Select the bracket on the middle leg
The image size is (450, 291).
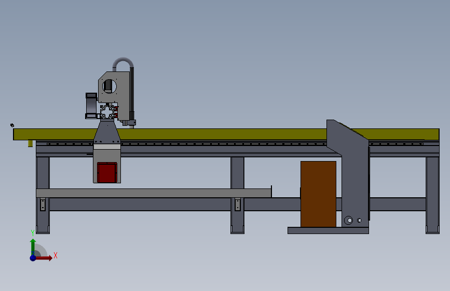(238, 205)
